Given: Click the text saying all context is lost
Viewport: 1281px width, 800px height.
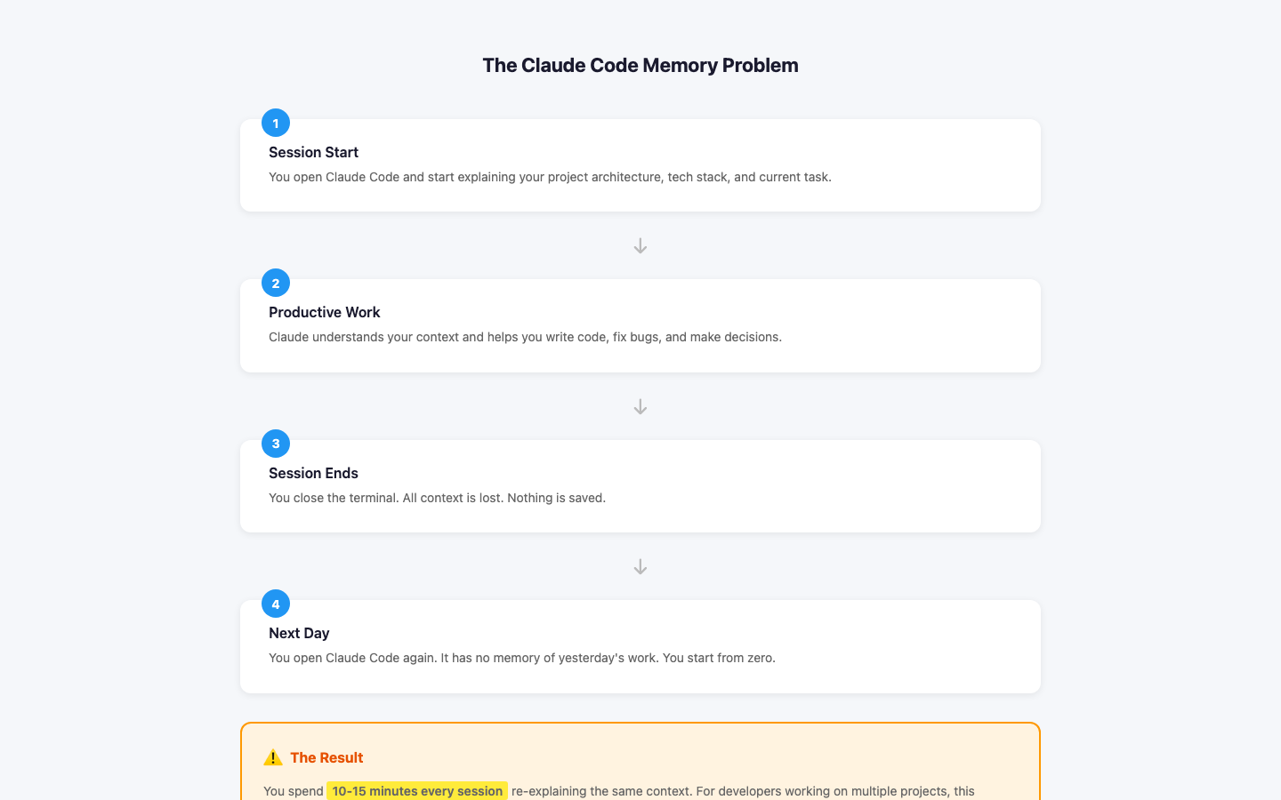Looking at the screenshot, I should pos(437,498).
